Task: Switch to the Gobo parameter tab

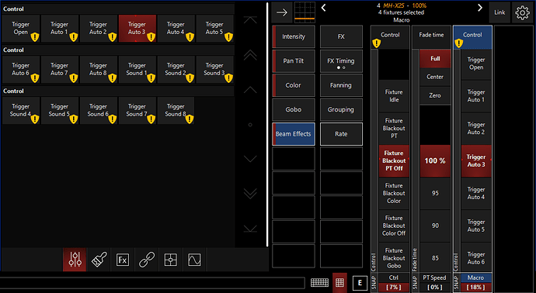Action: [294, 109]
